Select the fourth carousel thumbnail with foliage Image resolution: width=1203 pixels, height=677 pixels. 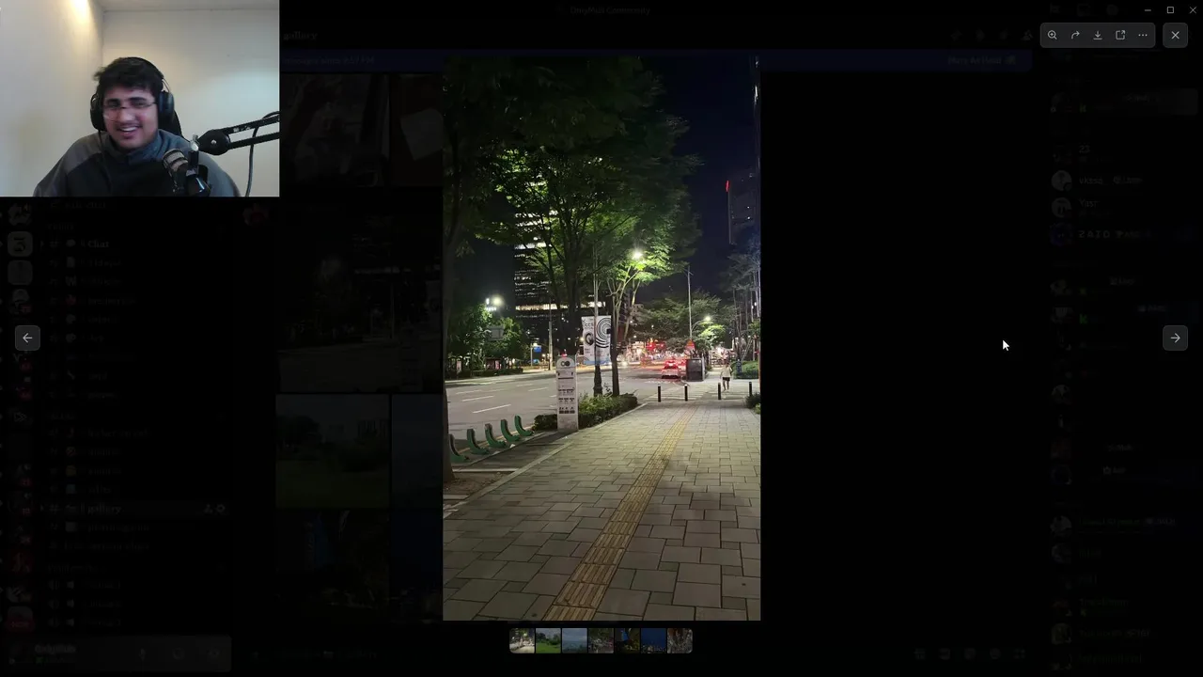pyautogui.click(x=601, y=640)
